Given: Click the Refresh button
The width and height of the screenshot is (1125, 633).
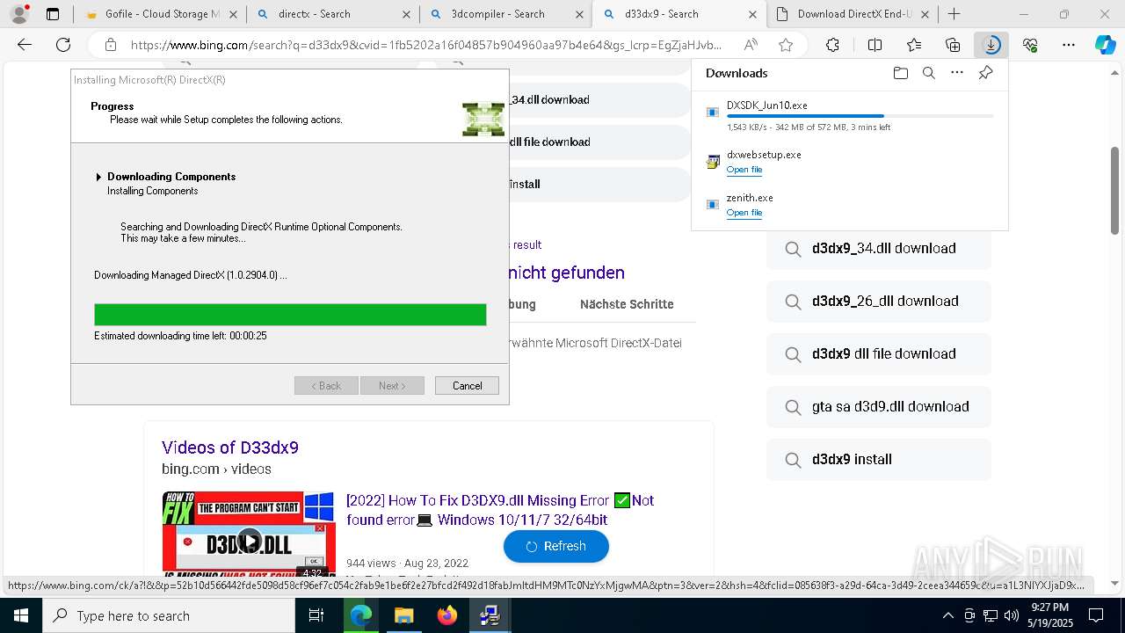Looking at the screenshot, I should (556, 546).
